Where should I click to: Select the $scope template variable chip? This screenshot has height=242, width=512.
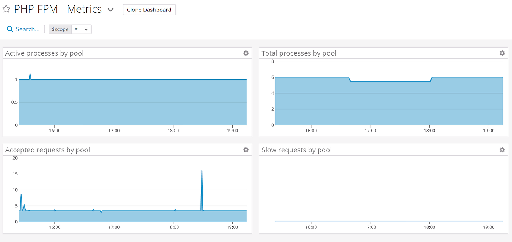pyautogui.click(x=60, y=29)
